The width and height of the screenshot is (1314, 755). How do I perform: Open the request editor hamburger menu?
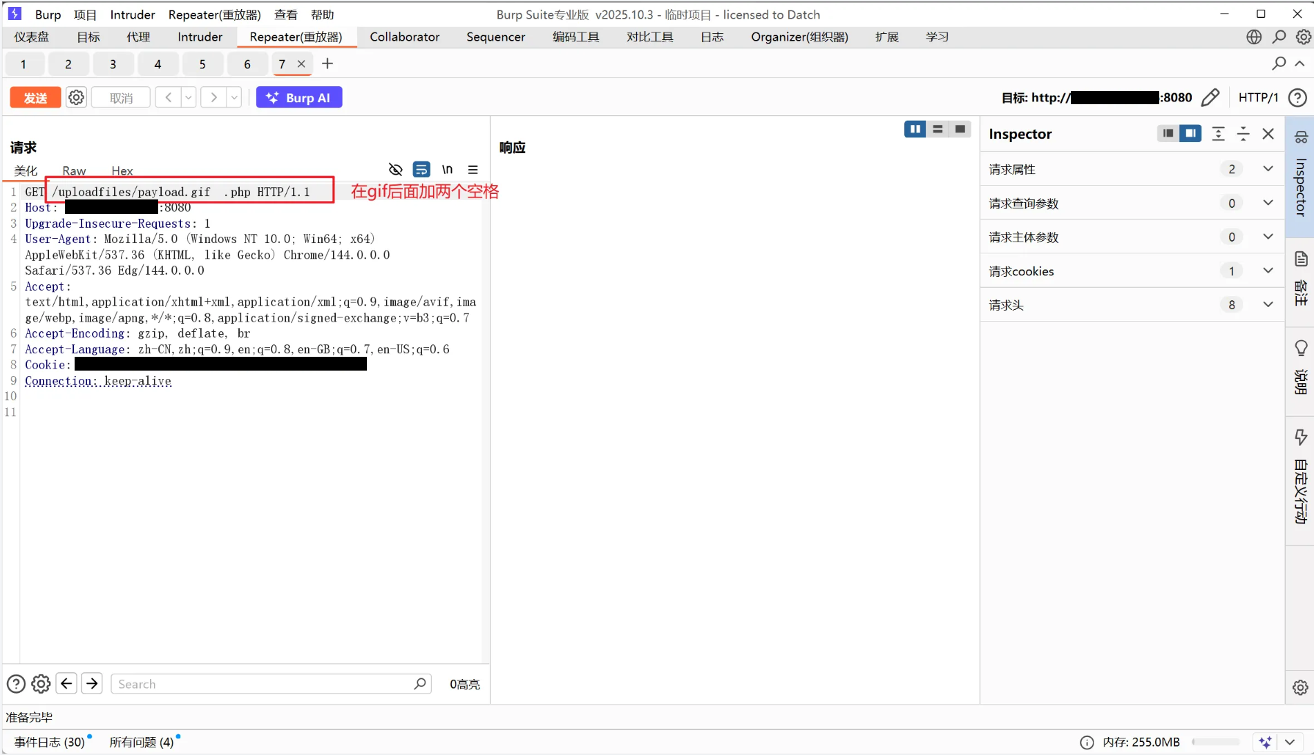(473, 169)
